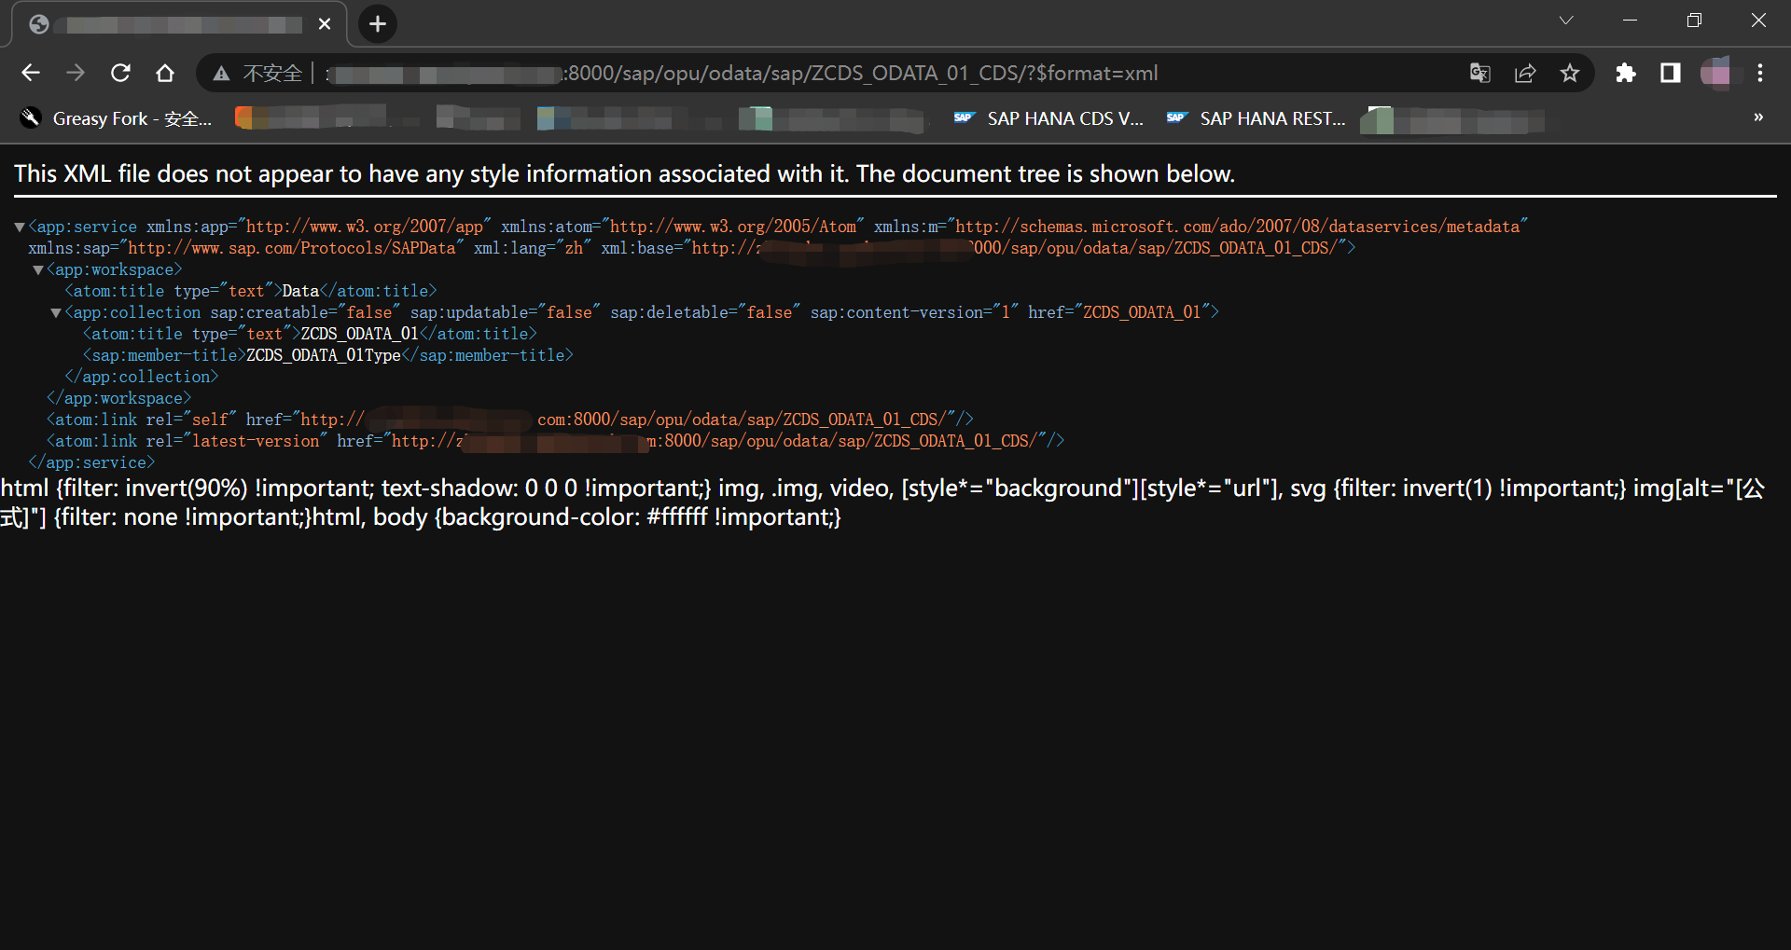Minimize the browser window
This screenshot has width=1791, height=950.
tap(1631, 21)
